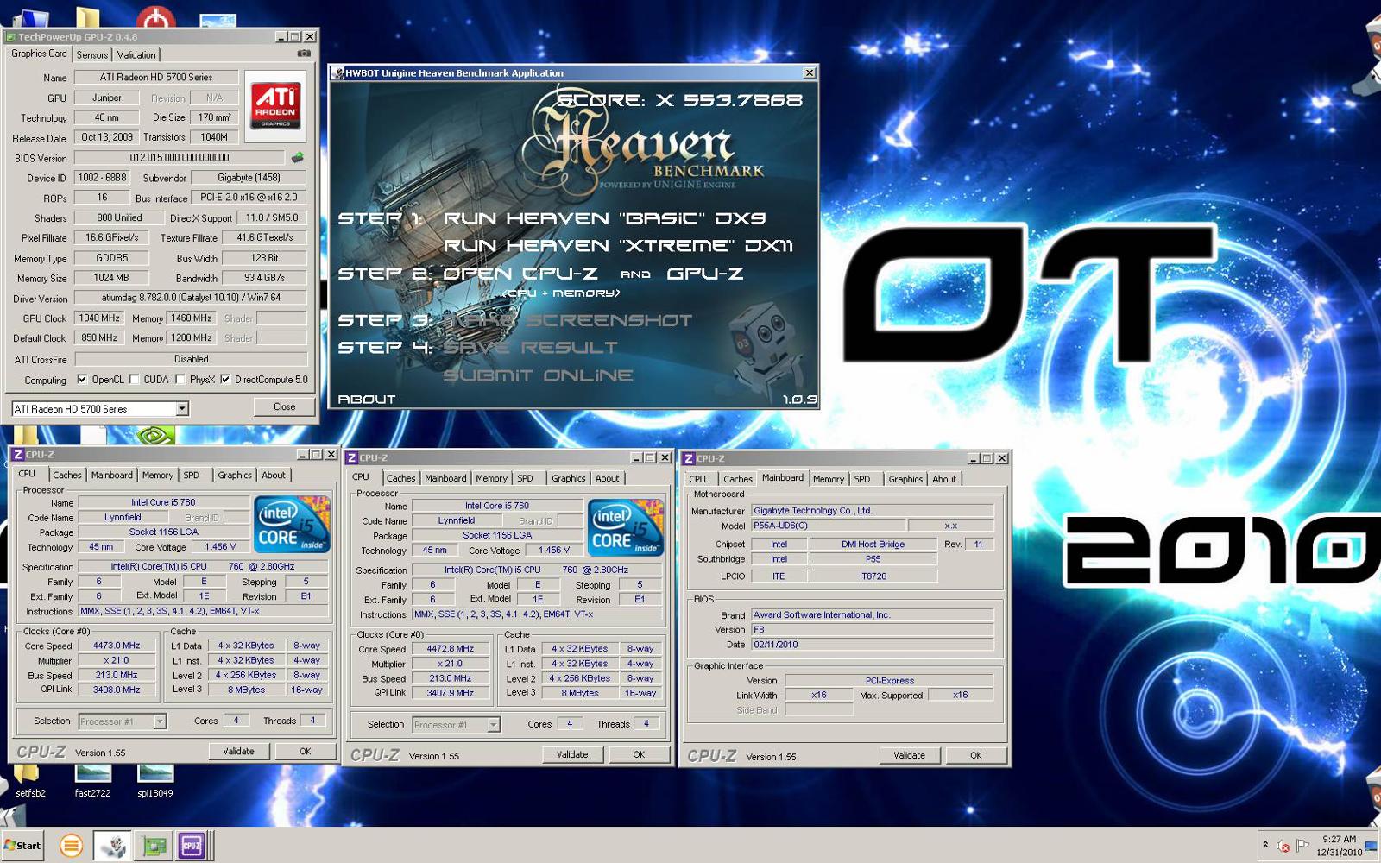Select the spi18049 image file on desktop
The width and height of the screenshot is (1381, 863).
[154, 779]
